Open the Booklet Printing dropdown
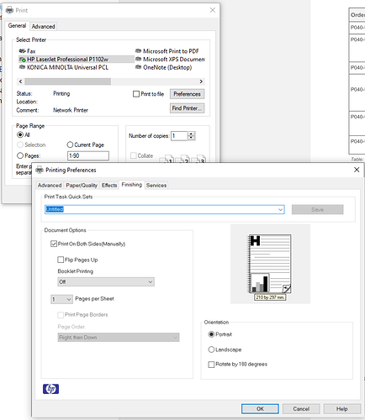 pyautogui.click(x=106, y=281)
